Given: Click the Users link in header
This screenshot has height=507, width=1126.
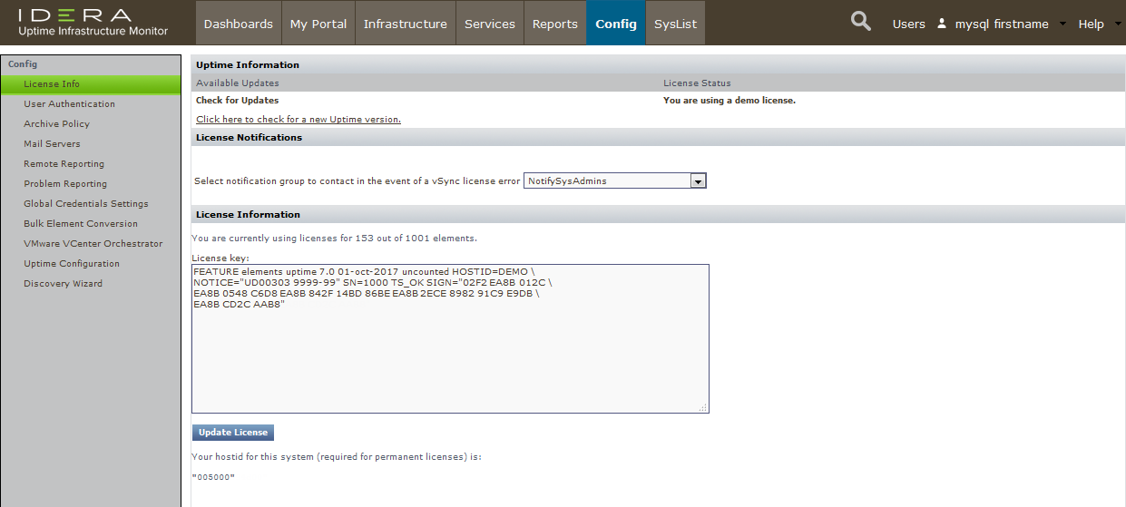Looking at the screenshot, I should pyautogui.click(x=908, y=24).
